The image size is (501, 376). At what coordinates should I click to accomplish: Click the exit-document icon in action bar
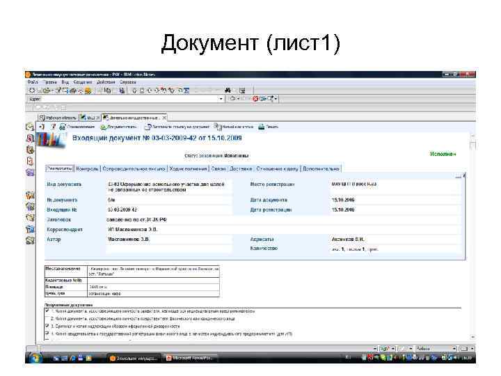click(42, 127)
